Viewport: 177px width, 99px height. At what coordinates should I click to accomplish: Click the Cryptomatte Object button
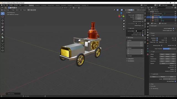point(154,77)
